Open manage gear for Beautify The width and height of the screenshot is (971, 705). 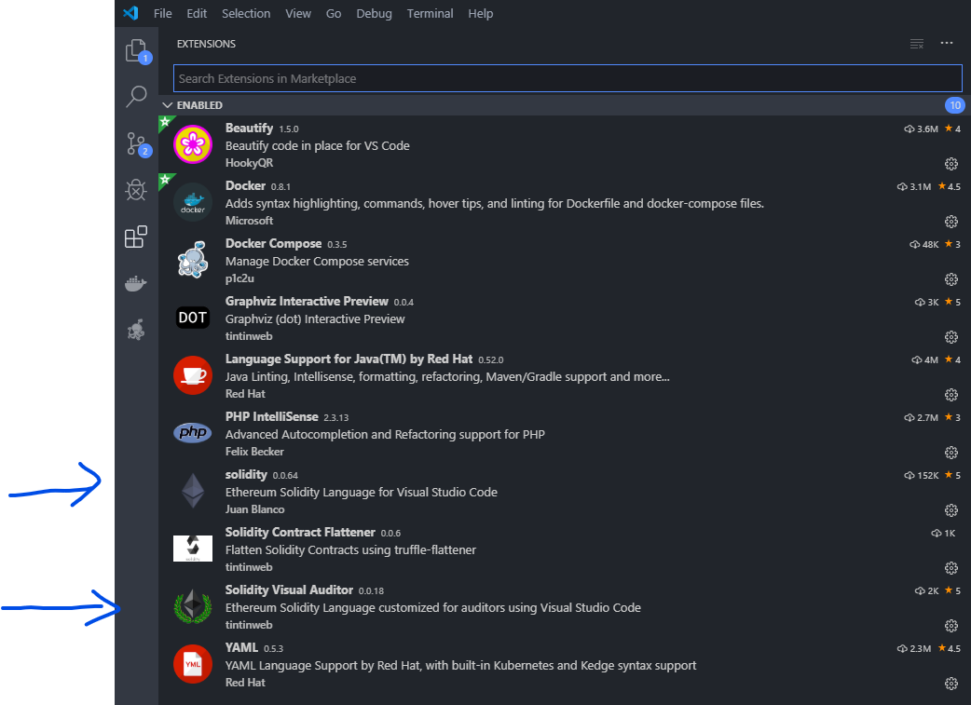coord(951,164)
